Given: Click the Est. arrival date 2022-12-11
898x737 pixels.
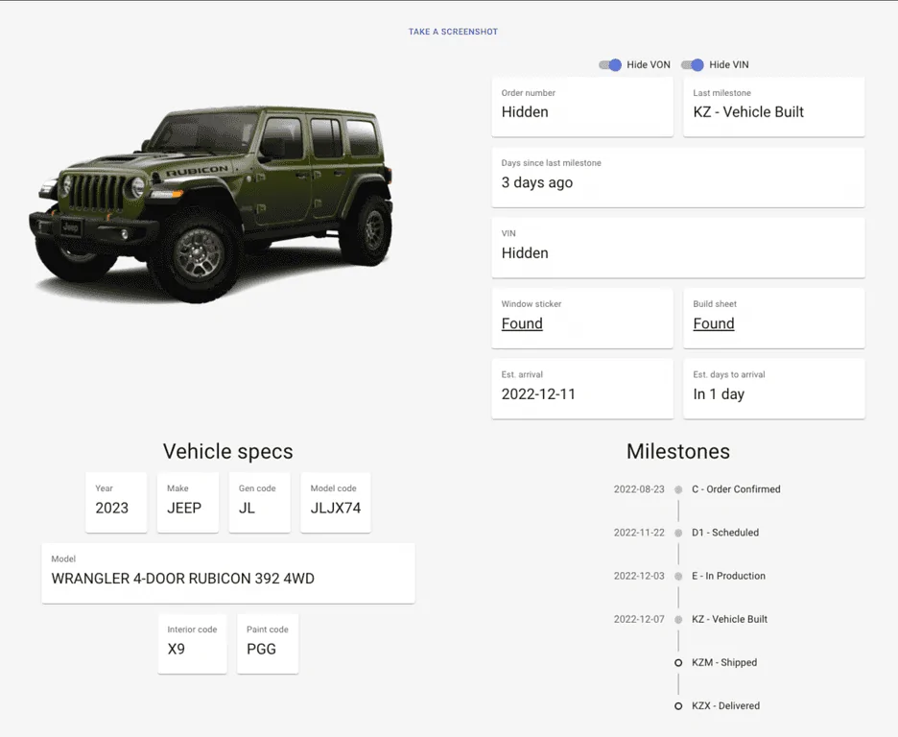Looking at the screenshot, I should click(538, 394).
